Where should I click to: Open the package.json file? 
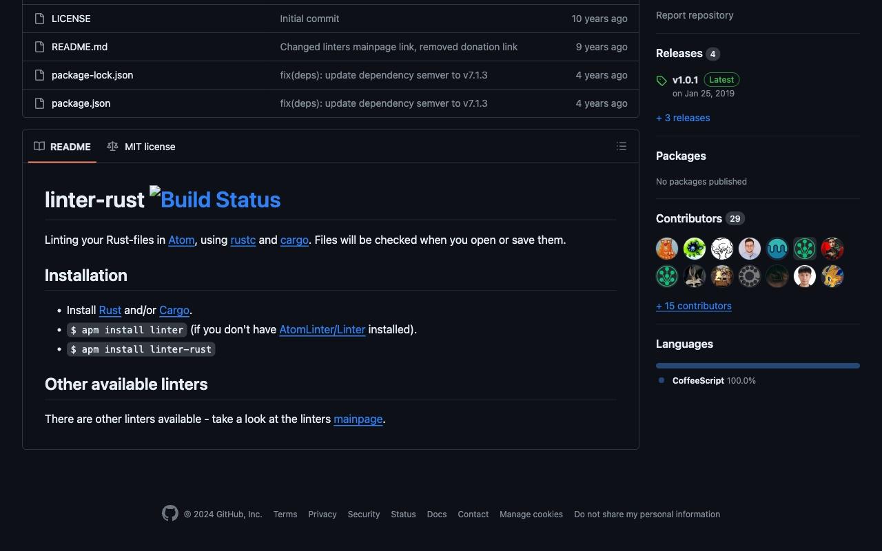81,103
